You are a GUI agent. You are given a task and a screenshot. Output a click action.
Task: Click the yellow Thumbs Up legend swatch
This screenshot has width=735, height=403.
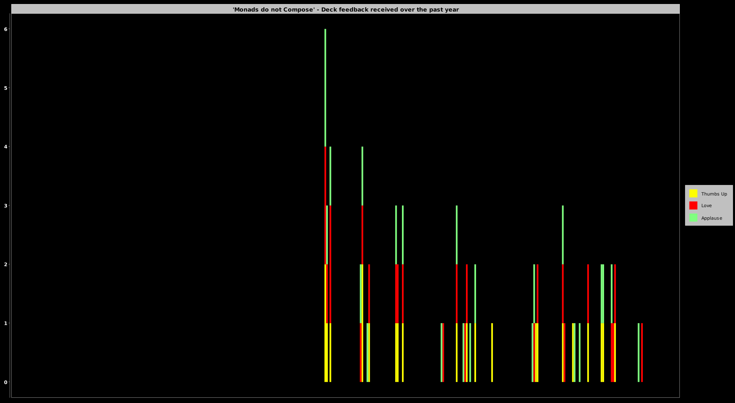693,193
